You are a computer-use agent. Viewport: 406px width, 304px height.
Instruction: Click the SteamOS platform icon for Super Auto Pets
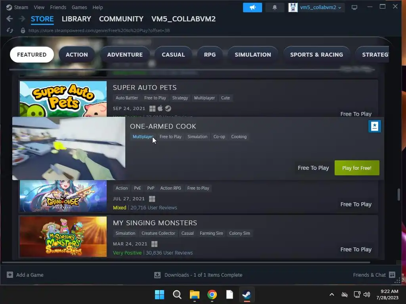pos(168,108)
